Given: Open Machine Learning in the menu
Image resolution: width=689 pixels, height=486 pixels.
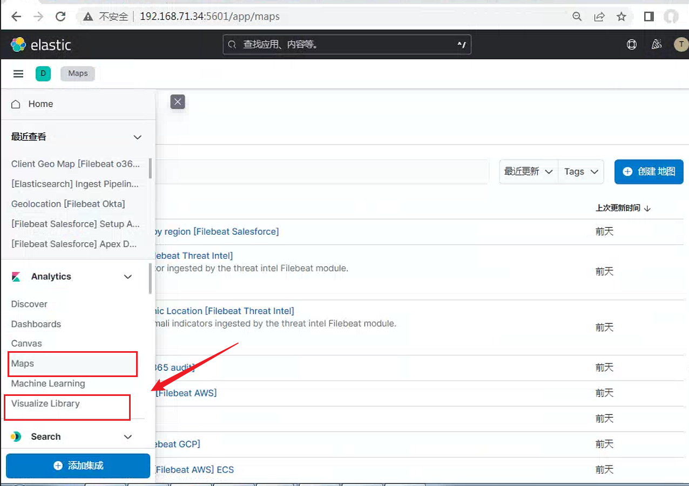Looking at the screenshot, I should [x=48, y=384].
